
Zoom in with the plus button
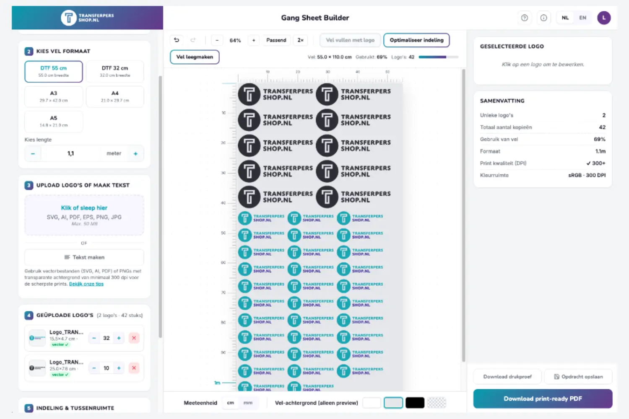254,40
